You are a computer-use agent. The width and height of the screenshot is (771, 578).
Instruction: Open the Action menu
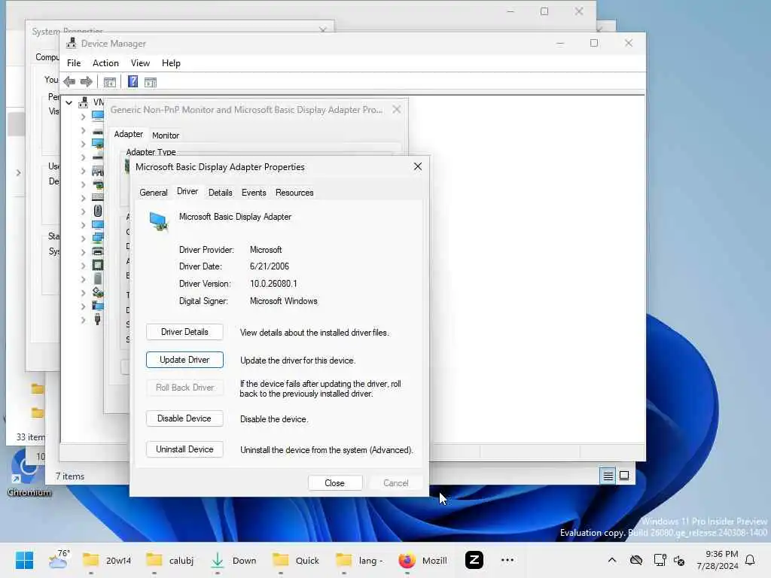click(105, 63)
